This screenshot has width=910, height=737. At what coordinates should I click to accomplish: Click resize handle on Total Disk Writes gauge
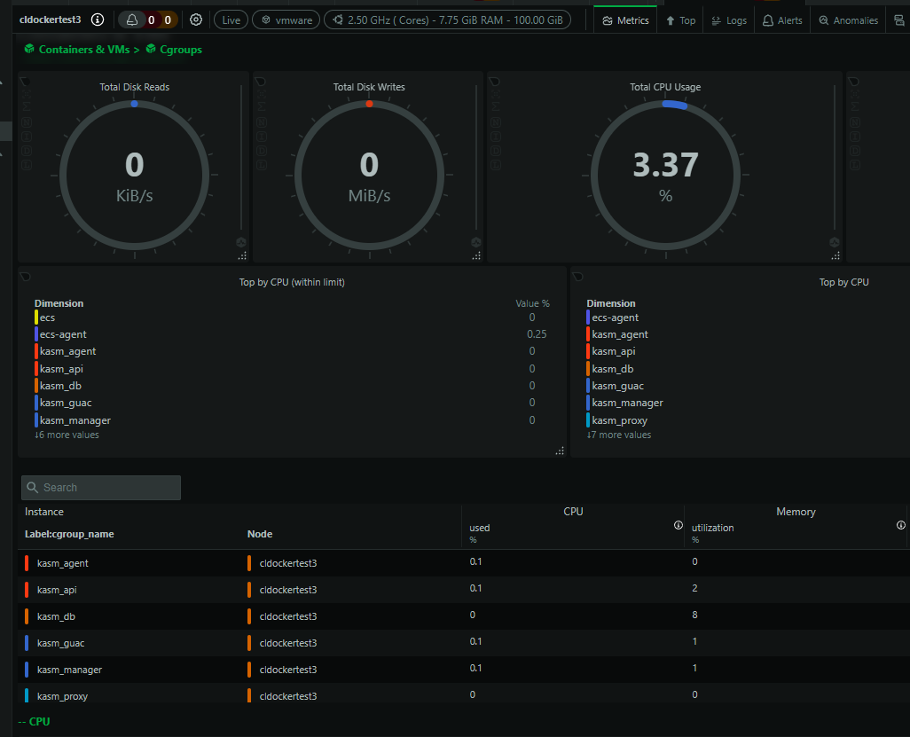476,255
